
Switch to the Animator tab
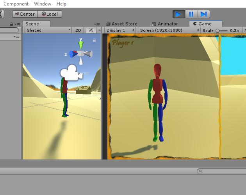click(165, 24)
